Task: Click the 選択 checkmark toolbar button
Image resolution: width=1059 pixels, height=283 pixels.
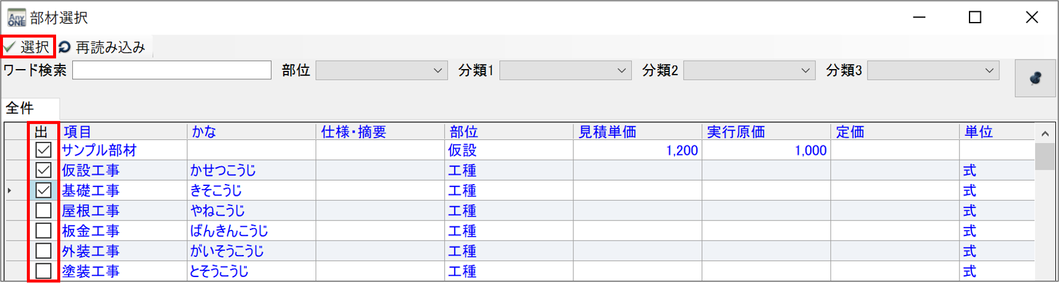Action: [x=27, y=46]
